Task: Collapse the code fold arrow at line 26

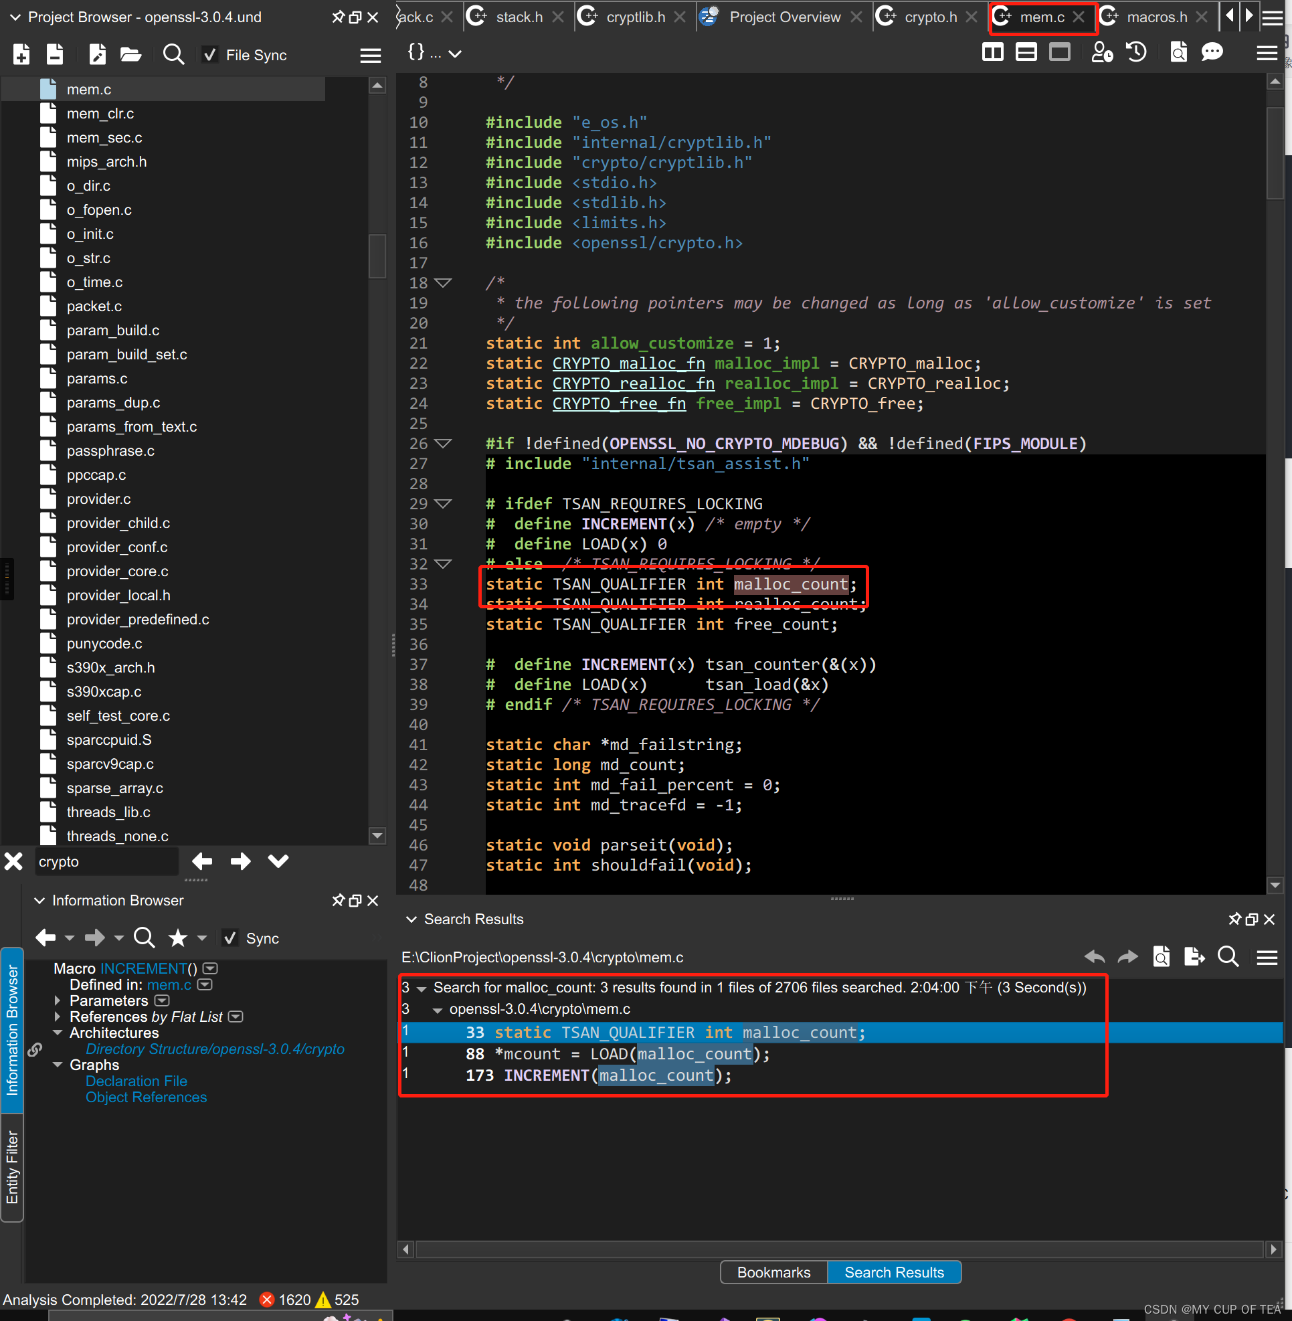Action: (442, 443)
